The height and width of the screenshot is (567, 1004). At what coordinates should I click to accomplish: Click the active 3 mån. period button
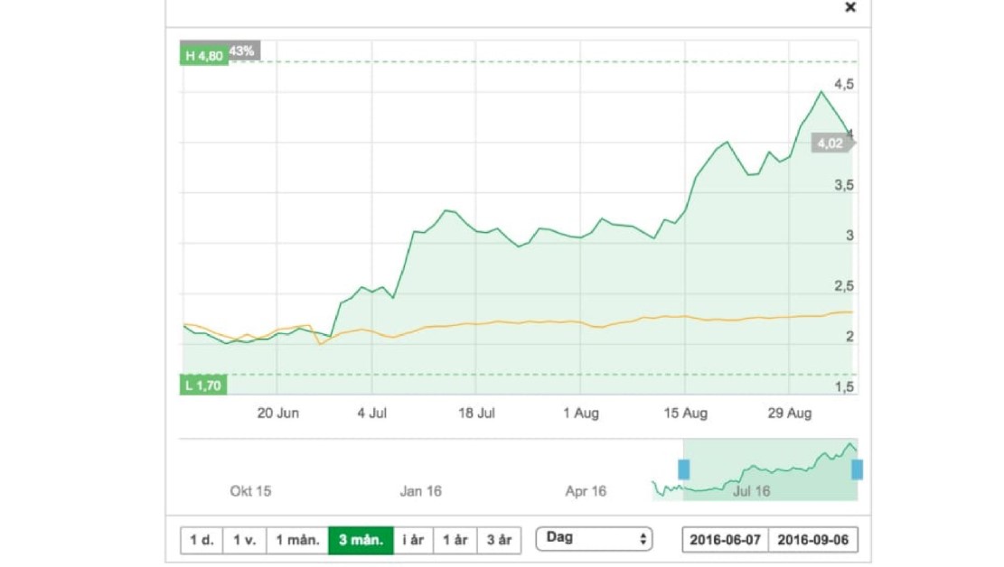[x=361, y=540]
